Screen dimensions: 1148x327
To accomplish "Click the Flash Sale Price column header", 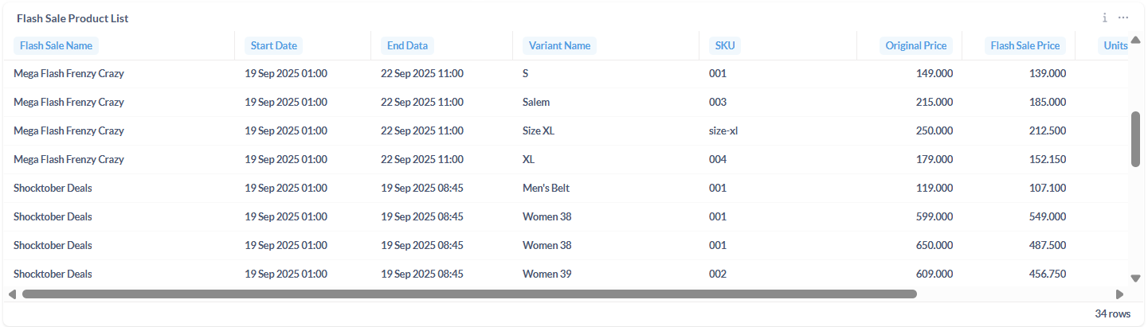I will click(x=1025, y=45).
